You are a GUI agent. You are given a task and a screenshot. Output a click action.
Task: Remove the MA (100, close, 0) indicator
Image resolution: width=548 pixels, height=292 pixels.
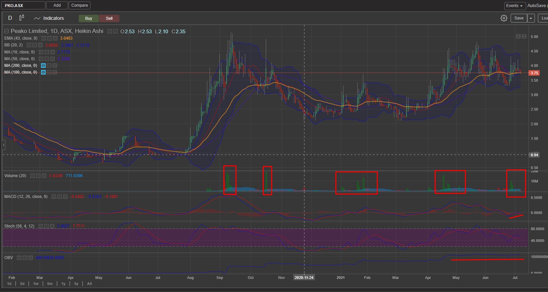(55, 72)
